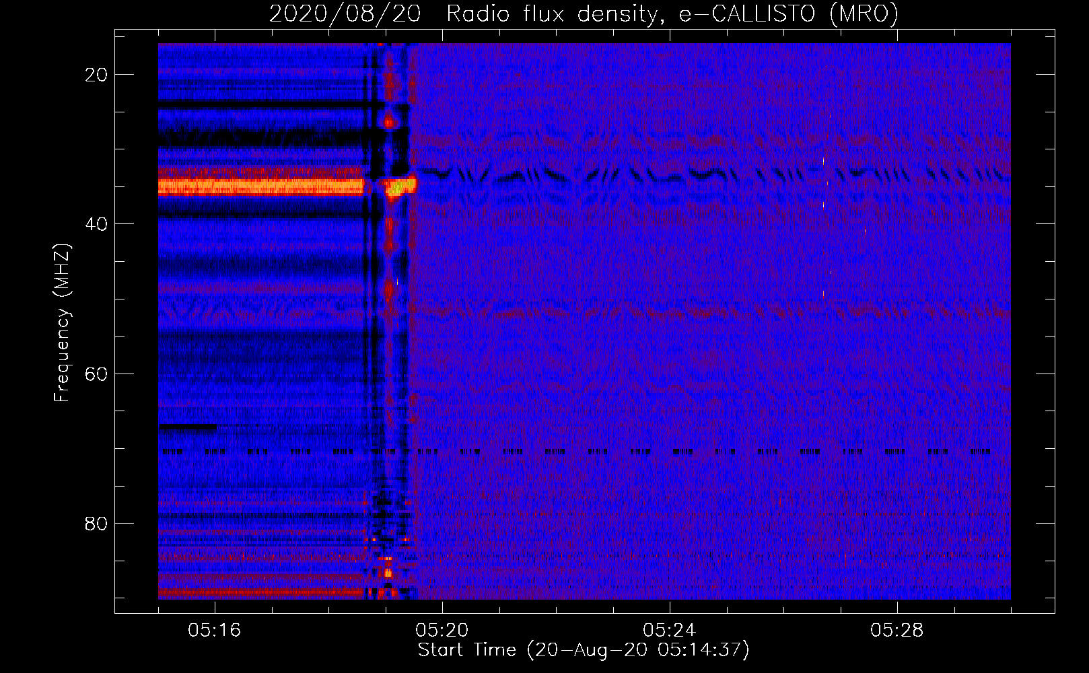1089x673 pixels.
Task: Click the 'Start Time (20-Aug-20 05:14:37)' label
Action: pos(584,650)
